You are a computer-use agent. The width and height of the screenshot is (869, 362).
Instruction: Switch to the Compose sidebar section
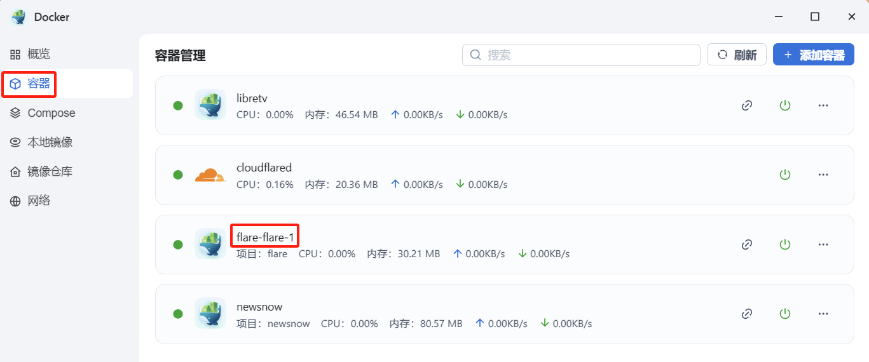(51, 113)
